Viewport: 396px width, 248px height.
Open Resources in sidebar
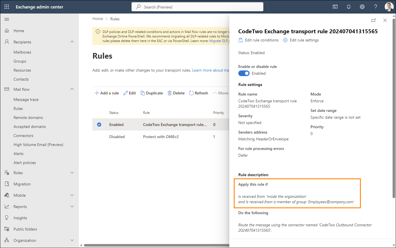pyautogui.click(x=22, y=70)
